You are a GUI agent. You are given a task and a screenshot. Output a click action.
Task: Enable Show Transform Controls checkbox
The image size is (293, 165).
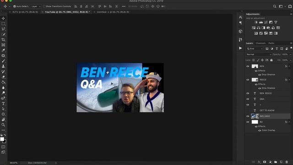pyautogui.click(x=44, y=6)
